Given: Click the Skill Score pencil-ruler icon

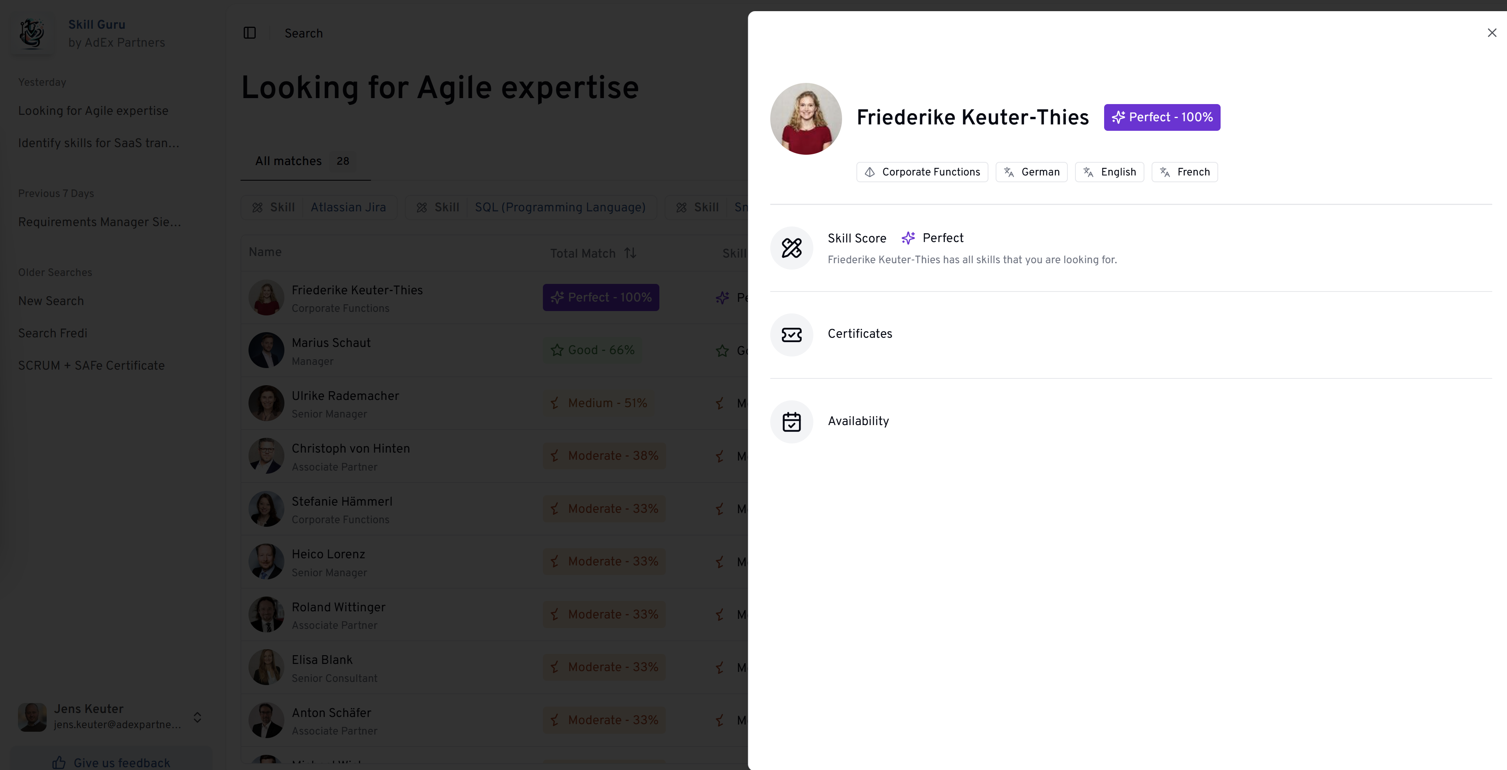Looking at the screenshot, I should click(791, 248).
